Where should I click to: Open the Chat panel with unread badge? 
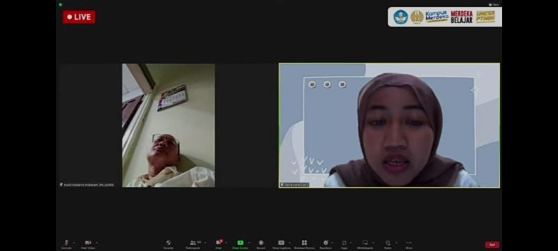218,244
